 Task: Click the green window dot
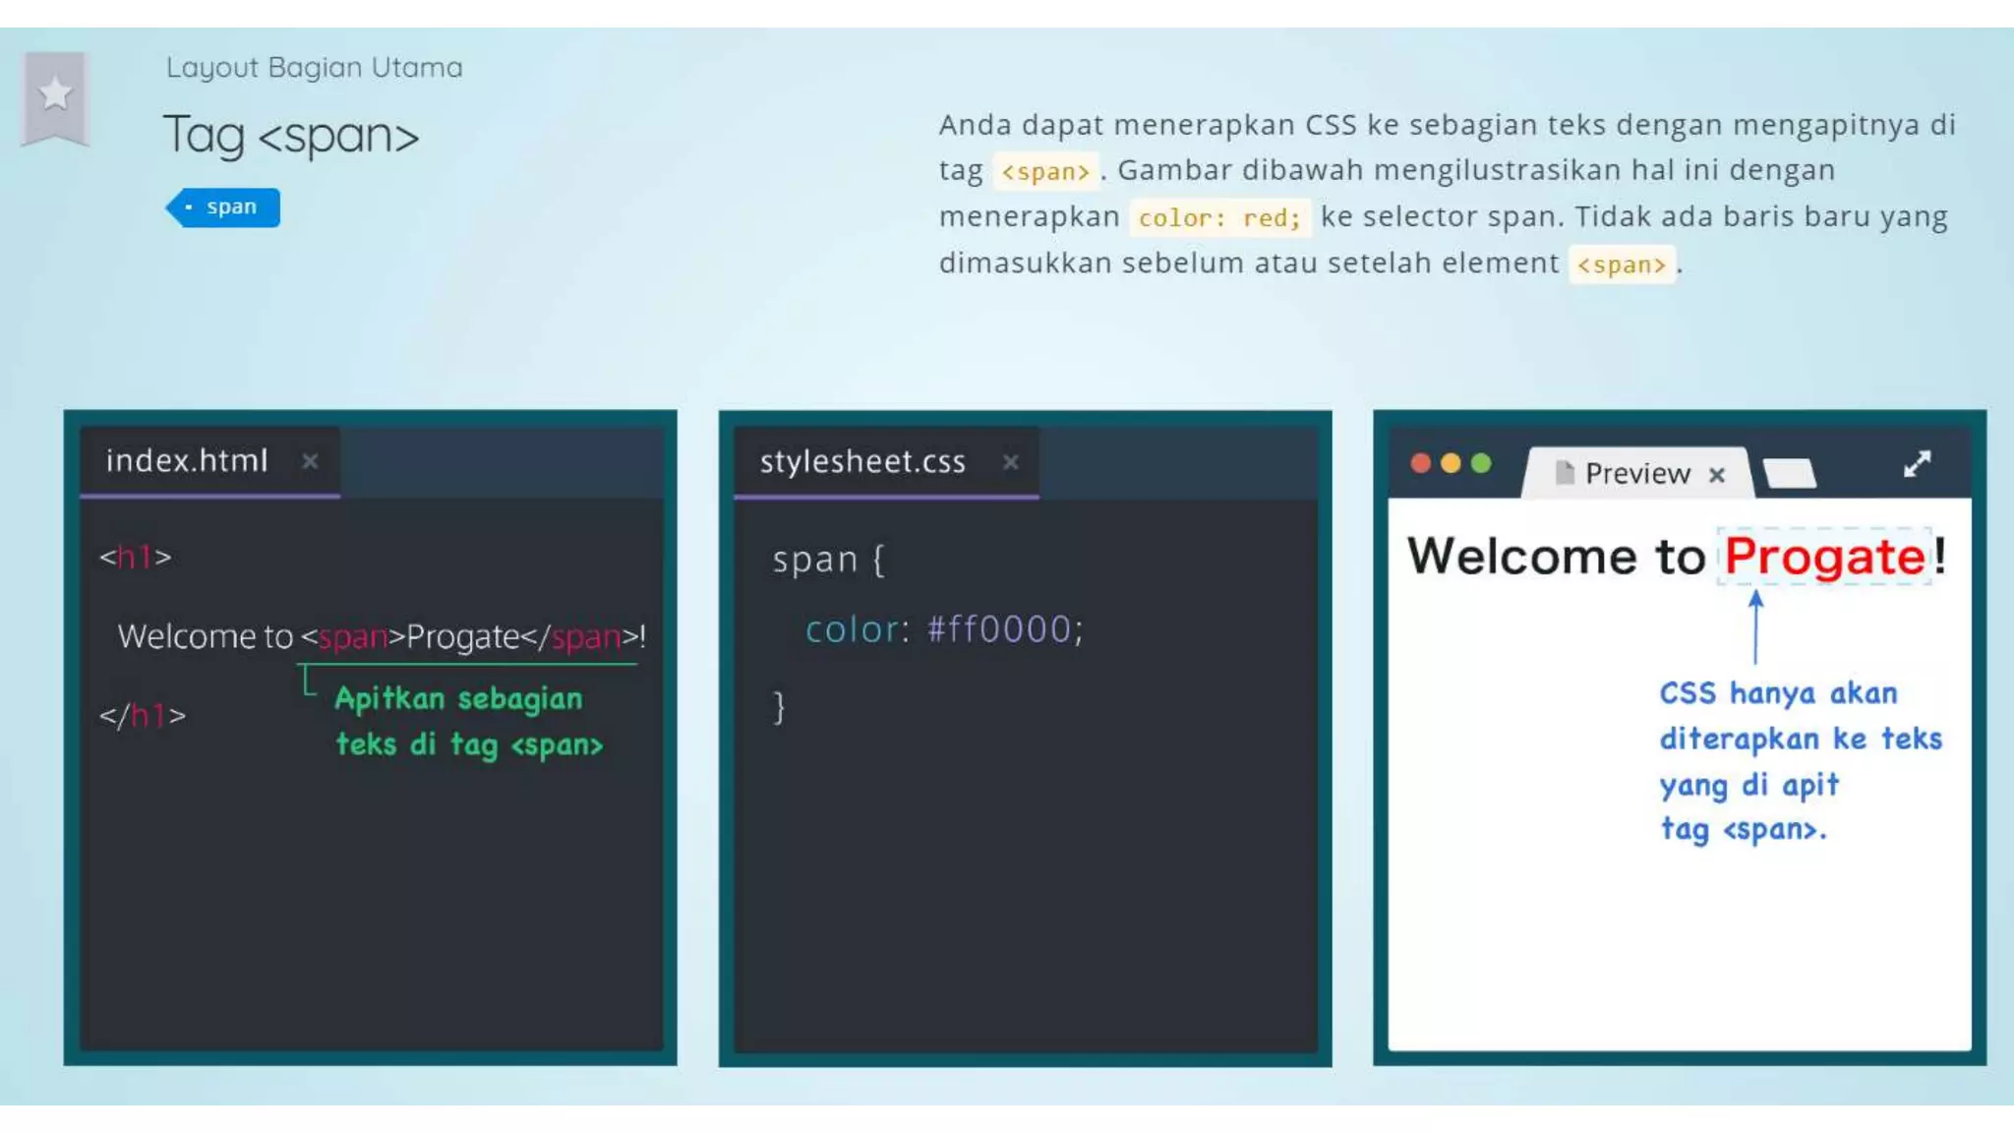(1481, 463)
